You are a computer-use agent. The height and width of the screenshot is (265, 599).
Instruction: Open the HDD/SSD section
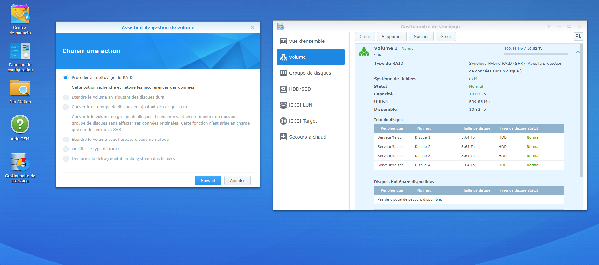(311, 89)
